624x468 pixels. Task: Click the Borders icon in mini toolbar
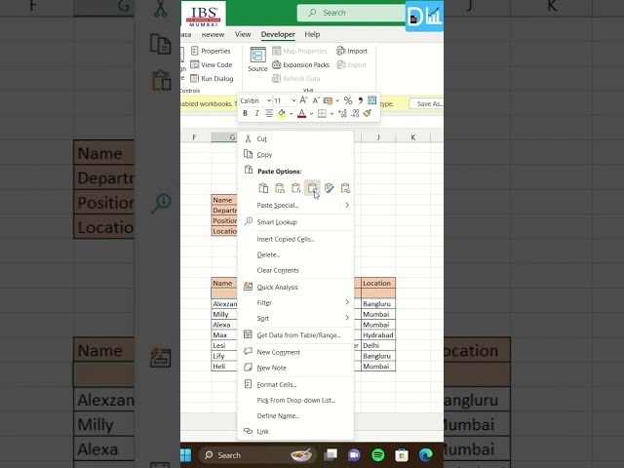pyautogui.click(x=322, y=114)
